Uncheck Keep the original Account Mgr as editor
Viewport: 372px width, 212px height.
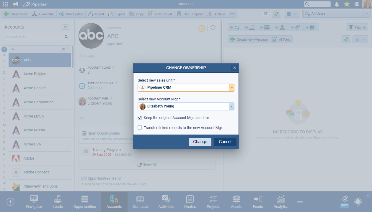pos(140,118)
